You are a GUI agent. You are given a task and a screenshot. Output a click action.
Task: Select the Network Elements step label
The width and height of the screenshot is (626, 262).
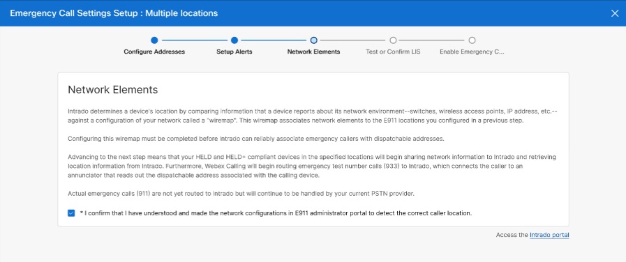point(314,52)
